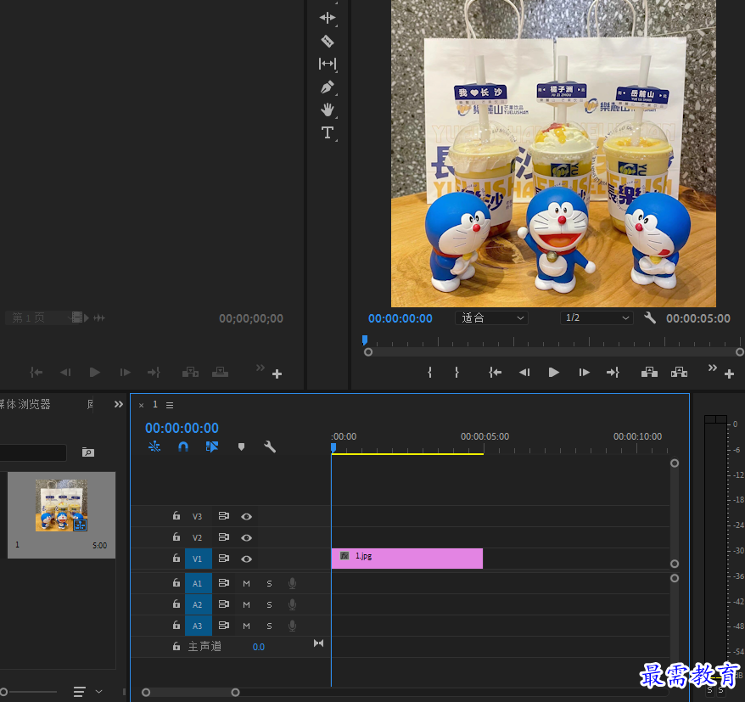Click the timeline horizontal zoom scrollbar
The height and width of the screenshot is (702, 745).
191,693
